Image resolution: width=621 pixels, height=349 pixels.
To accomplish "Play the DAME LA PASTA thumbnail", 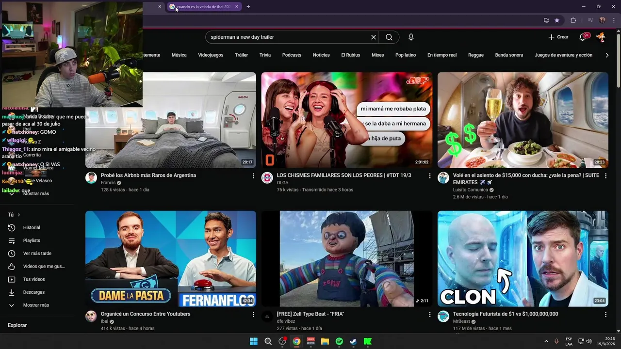I will point(171,258).
